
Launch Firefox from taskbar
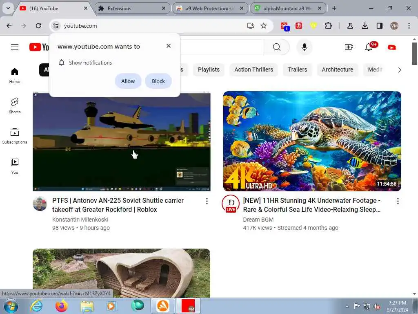pos(61,306)
